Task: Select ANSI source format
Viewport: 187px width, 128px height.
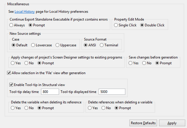Action: pyautogui.click(x=86, y=45)
